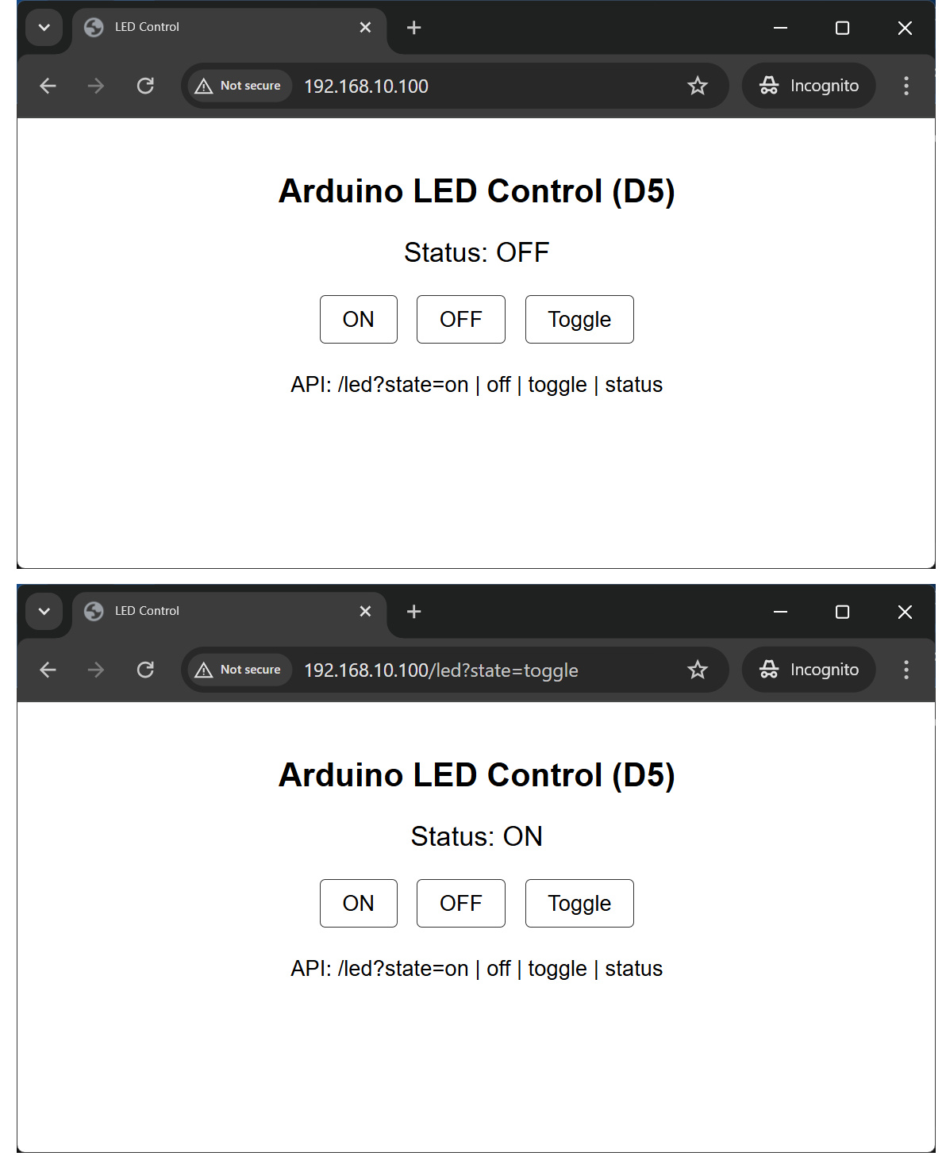The height and width of the screenshot is (1160, 946).
Task: Open the Not secure site info in the top window
Action: click(239, 86)
